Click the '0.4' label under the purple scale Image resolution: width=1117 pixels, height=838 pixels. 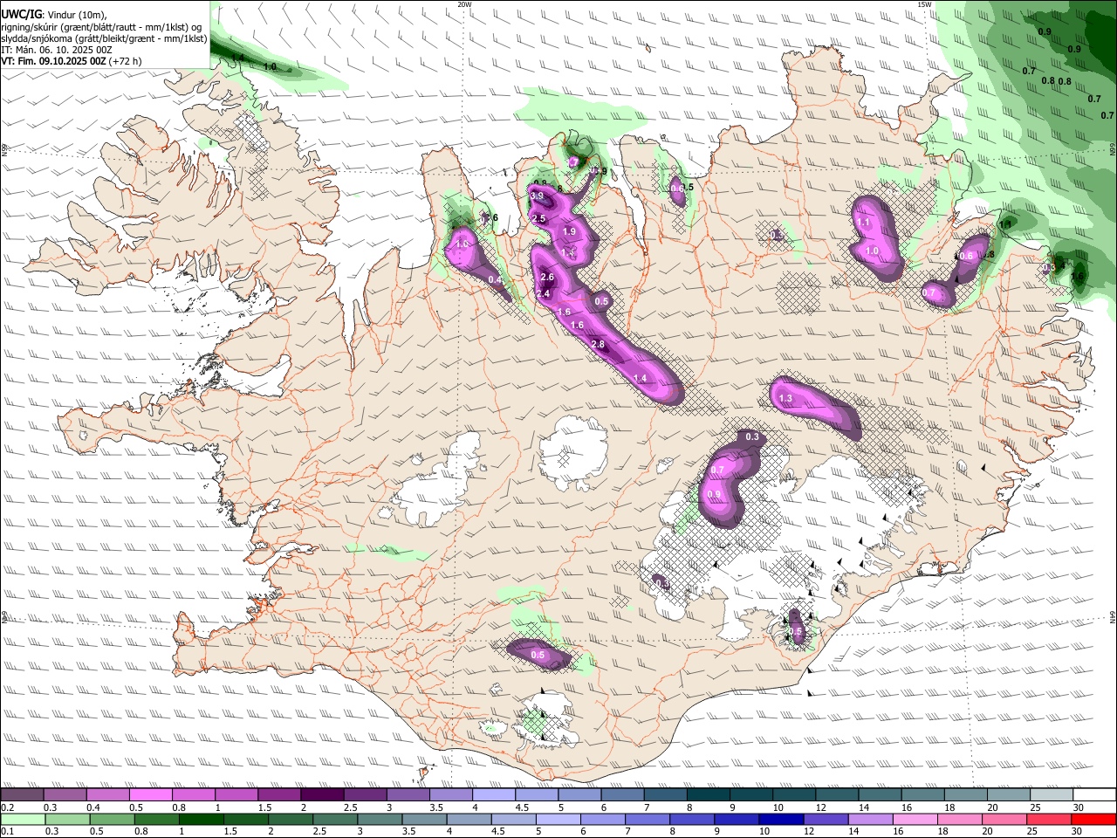[x=93, y=807]
